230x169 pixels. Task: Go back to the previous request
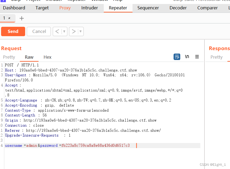coord(57,31)
